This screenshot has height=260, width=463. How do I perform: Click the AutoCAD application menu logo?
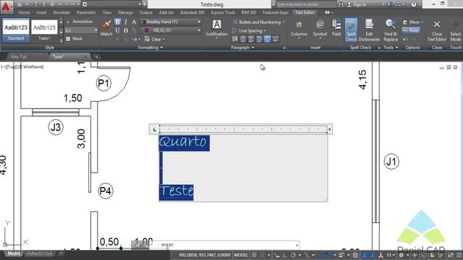7,6
